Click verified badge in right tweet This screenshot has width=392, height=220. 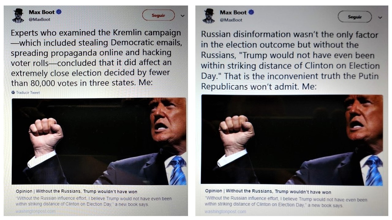[x=251, y=13]
